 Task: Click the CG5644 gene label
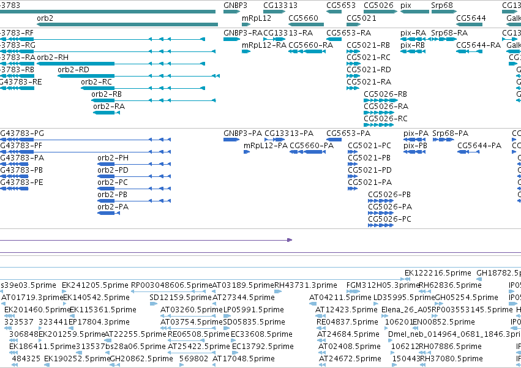471,18
